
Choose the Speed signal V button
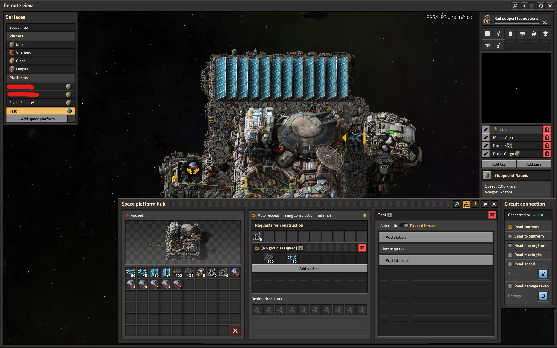(543, 274)
